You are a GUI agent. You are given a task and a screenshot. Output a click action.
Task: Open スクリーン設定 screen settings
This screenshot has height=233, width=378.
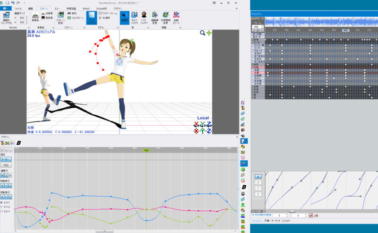60,18
